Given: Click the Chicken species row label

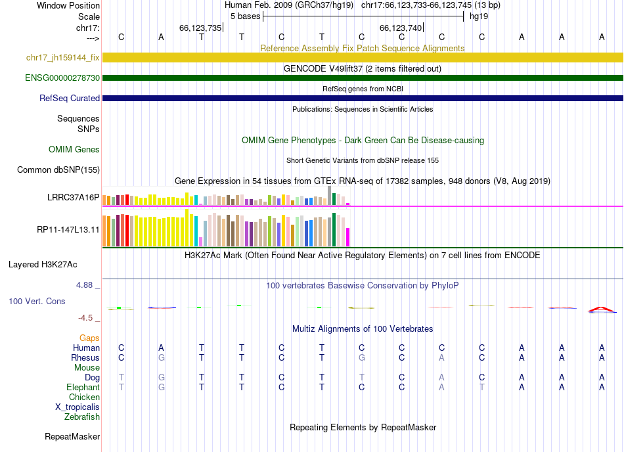Looking at the screenshot, I should (84, 397).
